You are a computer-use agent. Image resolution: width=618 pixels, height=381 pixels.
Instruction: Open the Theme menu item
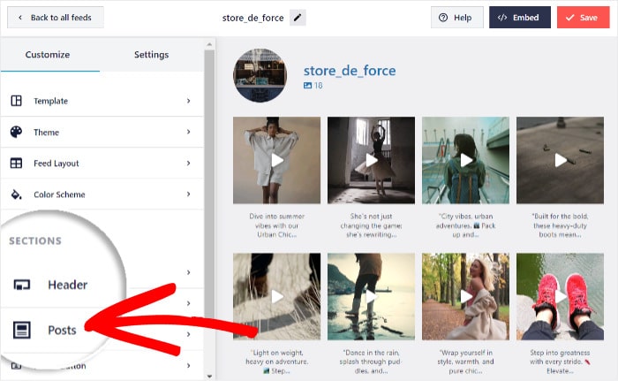(102, 132)
